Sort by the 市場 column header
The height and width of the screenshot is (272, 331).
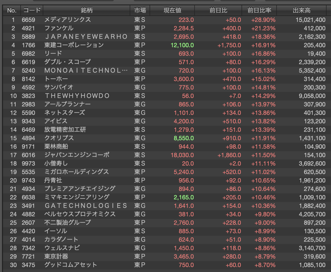tap(140, 10)
